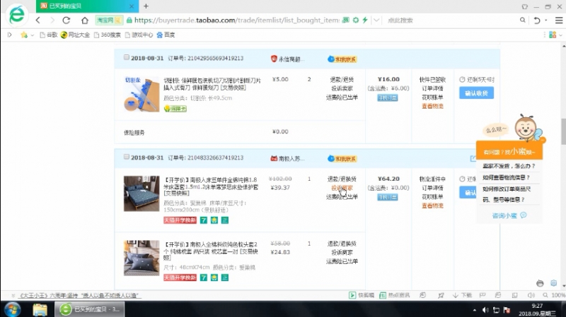Click 确认收货 for the ¥16.00 order
Screen dimensions: 566x317
[x=476, y=93]
